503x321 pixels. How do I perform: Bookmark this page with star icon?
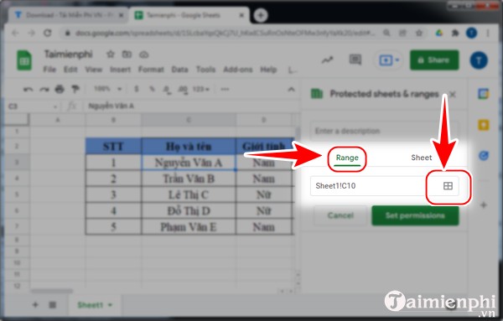click(x=419, y=33)
